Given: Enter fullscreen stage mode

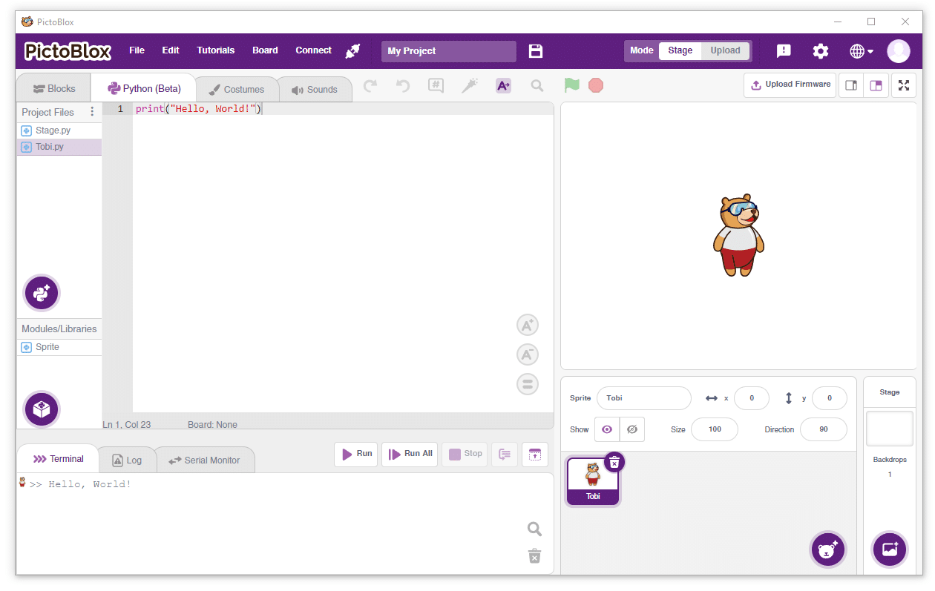Looking at the screenshot, I should point(904,85).
